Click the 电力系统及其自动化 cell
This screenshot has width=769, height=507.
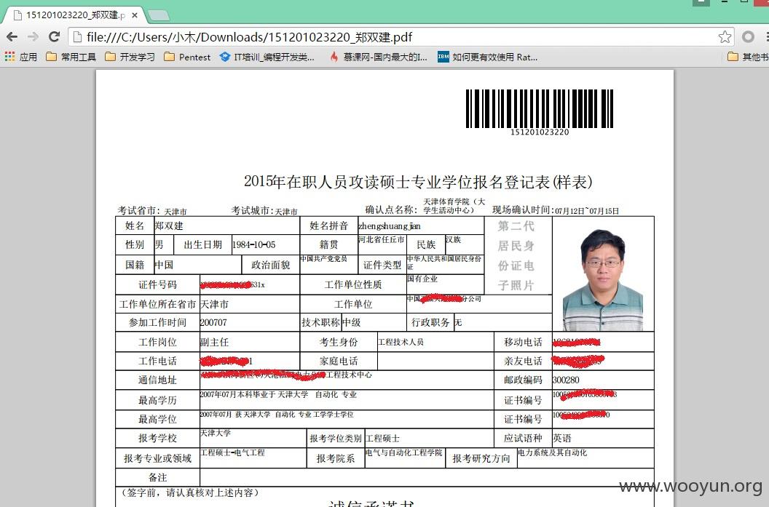[552, 452]
